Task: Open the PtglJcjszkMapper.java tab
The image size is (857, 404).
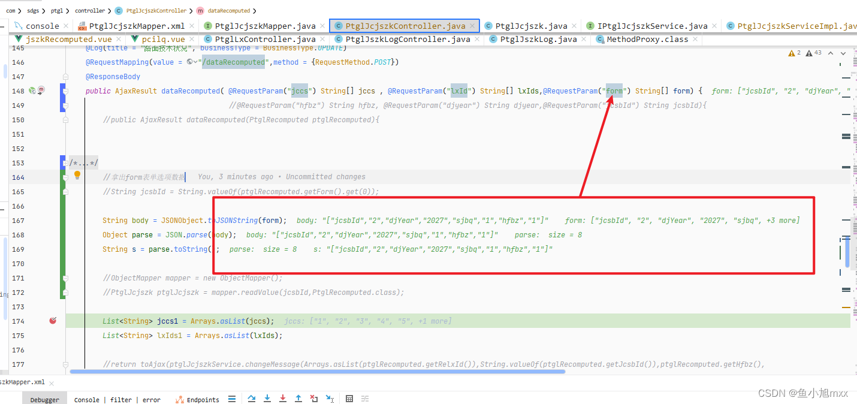Action: [x=265, y=26]
